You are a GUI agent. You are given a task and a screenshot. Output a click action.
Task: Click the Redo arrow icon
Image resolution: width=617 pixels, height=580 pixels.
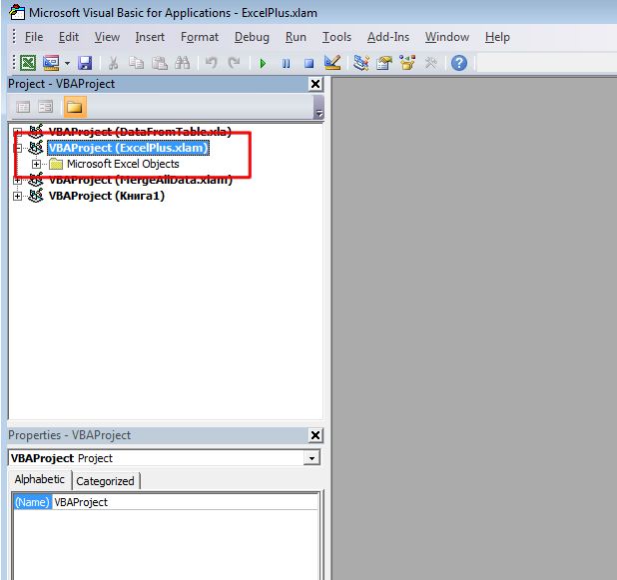click(235, 63)
